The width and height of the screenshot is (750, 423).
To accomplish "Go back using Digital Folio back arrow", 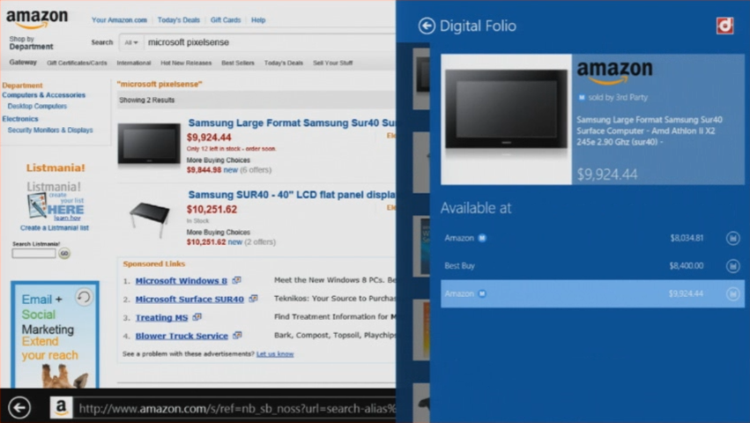I will tap(427, 26).
